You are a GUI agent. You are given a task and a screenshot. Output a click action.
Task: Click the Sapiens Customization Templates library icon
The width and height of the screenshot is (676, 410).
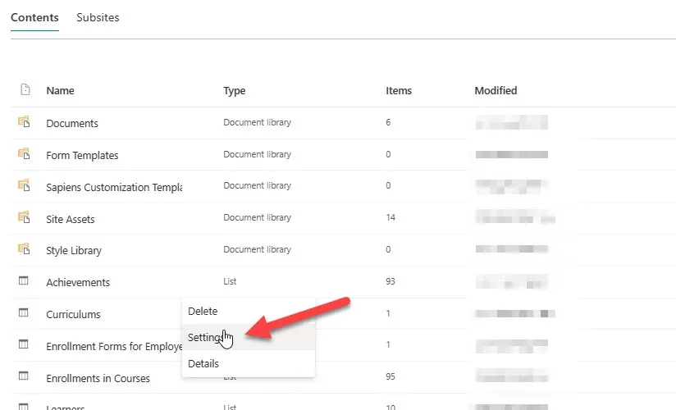pyautogui.click(x=24, y=186)
